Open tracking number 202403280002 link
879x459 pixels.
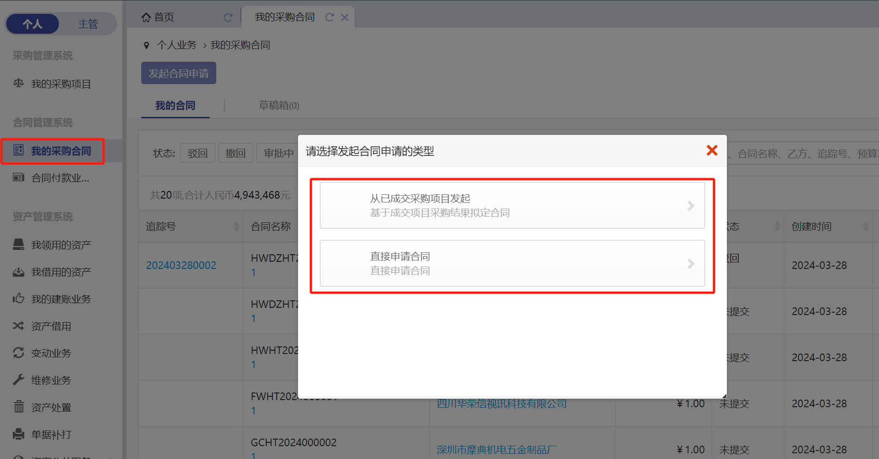[181, 265]
